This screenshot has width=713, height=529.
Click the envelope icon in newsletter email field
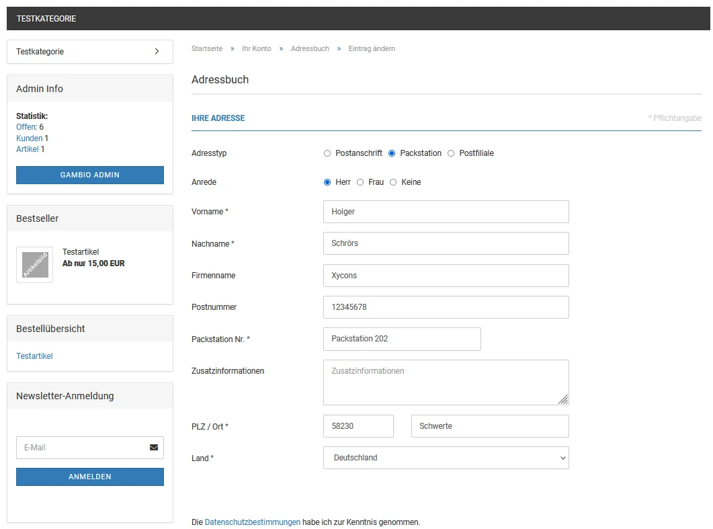[x=154, y=448]
